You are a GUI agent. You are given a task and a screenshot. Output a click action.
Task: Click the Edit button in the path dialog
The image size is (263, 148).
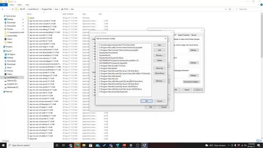coord(159,50)
